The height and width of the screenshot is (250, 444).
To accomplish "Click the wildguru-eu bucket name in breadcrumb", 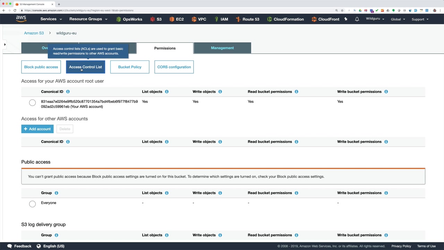I will point(66,33).
